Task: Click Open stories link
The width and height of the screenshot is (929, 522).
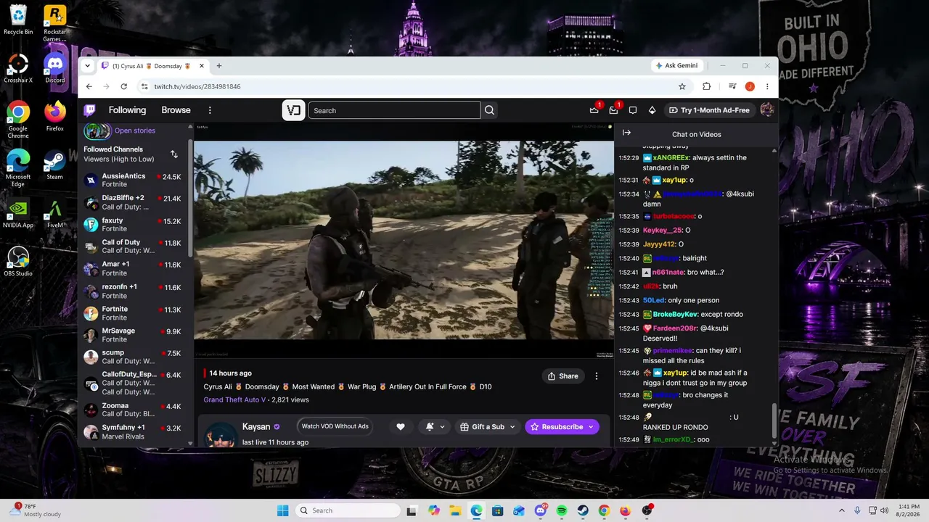Action: pos(135,130)
